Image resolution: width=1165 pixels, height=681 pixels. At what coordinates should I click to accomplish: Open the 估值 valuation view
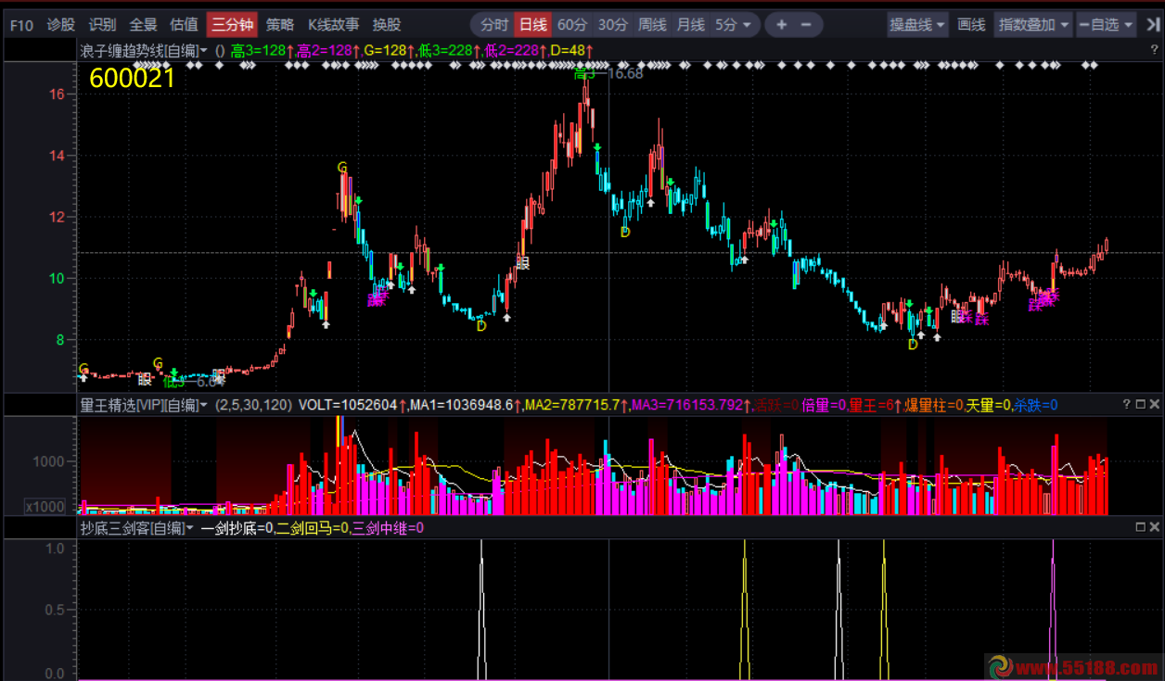tap(184, 25)
